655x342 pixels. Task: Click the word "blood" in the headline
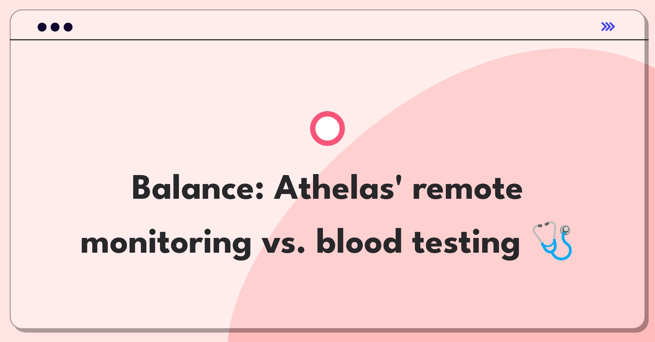(359, 241)
